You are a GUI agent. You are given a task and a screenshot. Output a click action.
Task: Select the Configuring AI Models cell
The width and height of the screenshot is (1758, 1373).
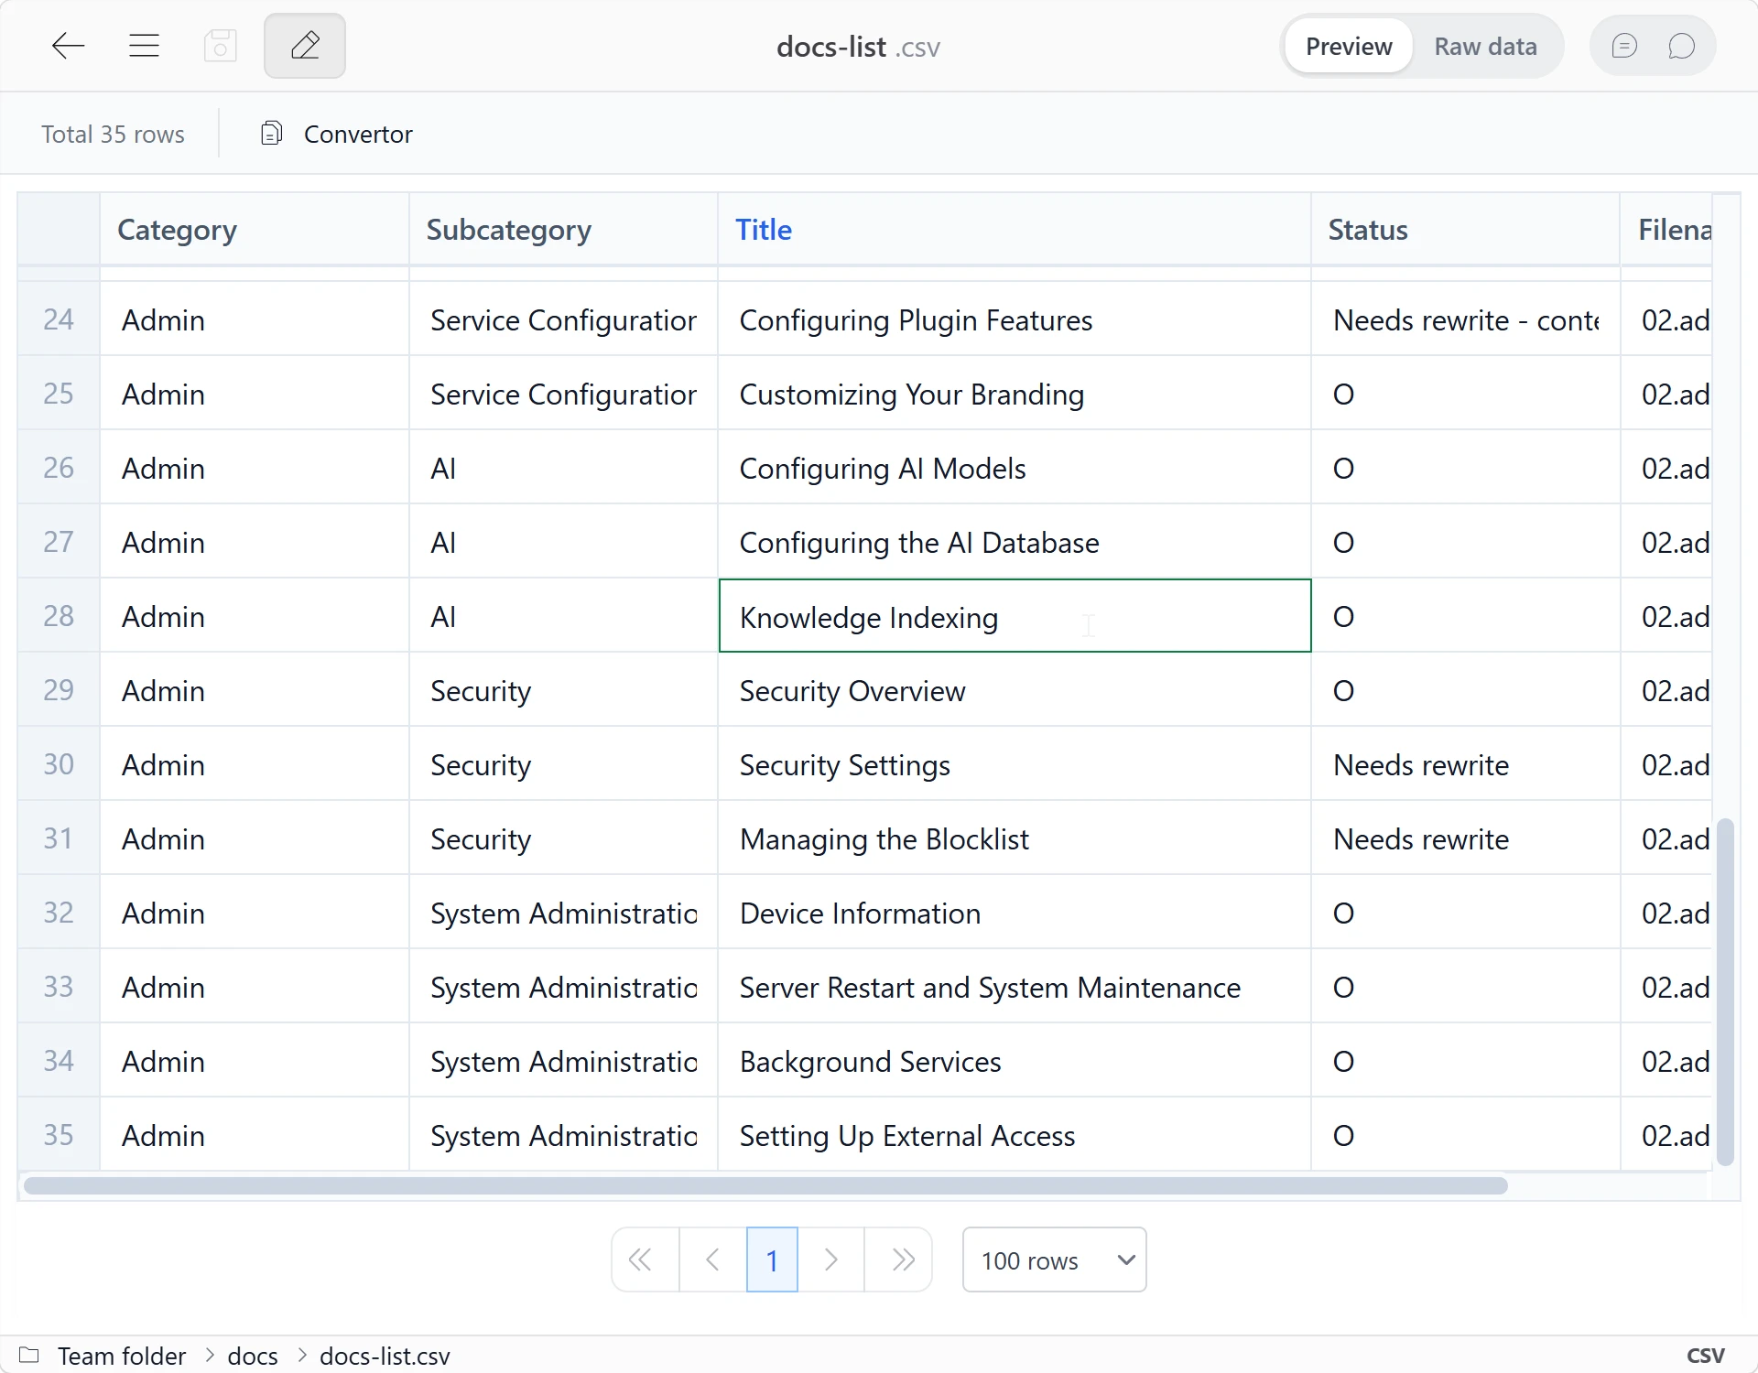tap(1015, 468)
